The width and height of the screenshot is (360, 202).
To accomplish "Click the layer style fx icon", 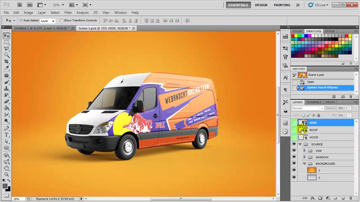I will (x=313, y=198).
